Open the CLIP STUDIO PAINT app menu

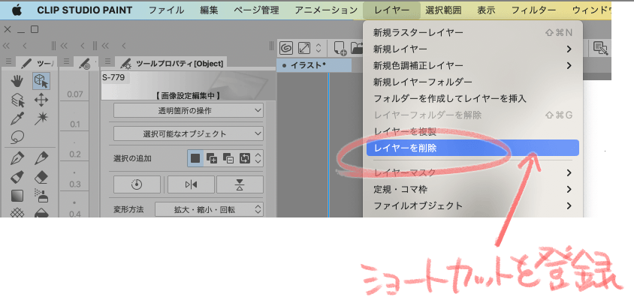(84, 10)
